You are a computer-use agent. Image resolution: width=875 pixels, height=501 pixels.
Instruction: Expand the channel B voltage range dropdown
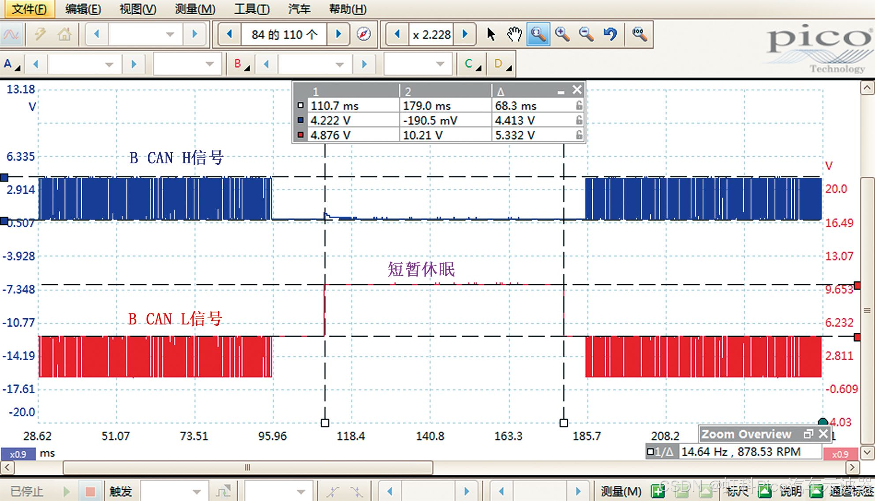click(340, 64)
